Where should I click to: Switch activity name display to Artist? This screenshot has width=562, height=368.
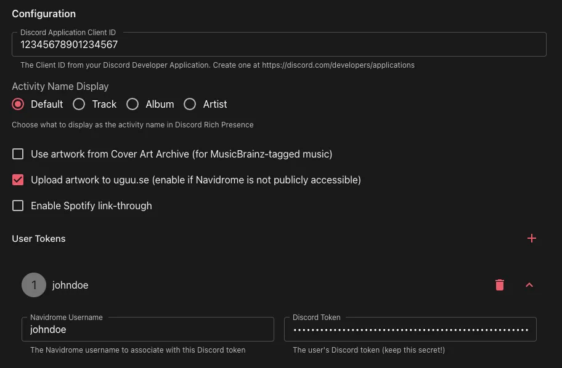190,104
